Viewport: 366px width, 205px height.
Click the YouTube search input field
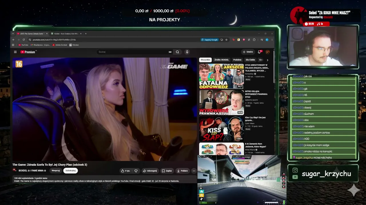[x=133, y=52]
